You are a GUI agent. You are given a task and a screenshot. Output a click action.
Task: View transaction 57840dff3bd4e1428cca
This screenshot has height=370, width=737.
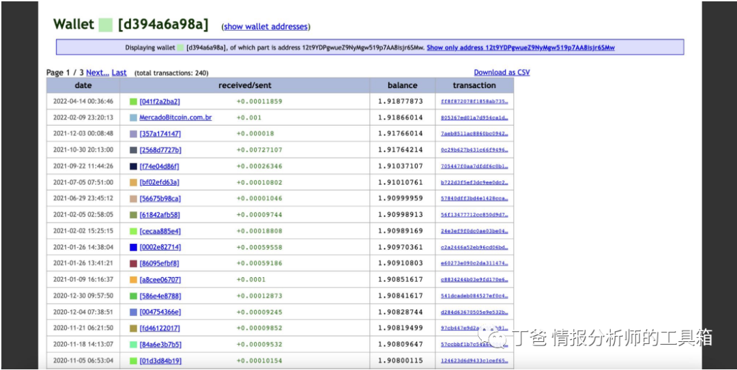(x=474, y=199)
